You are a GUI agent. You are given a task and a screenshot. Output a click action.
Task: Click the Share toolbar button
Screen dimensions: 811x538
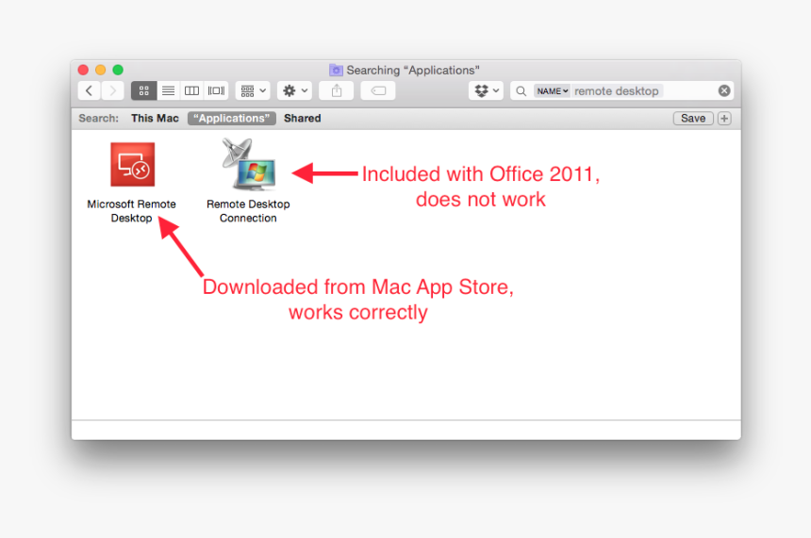point(337,91)
